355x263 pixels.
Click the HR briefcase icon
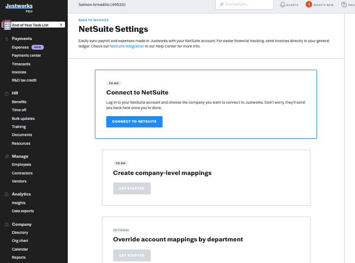7,93
